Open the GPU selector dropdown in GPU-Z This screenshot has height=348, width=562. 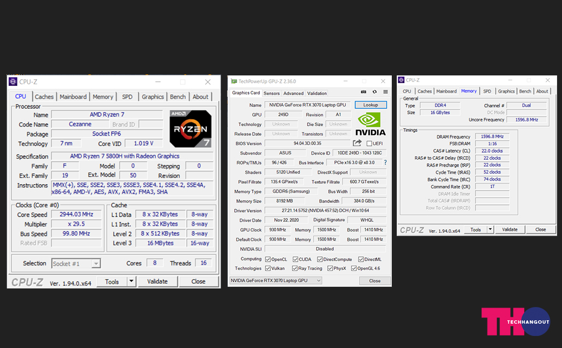(x=276, y=280)
